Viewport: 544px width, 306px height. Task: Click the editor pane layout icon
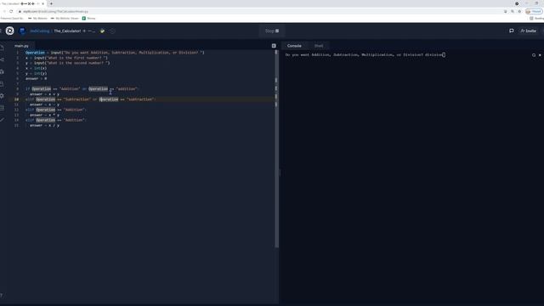coord(274,46)
